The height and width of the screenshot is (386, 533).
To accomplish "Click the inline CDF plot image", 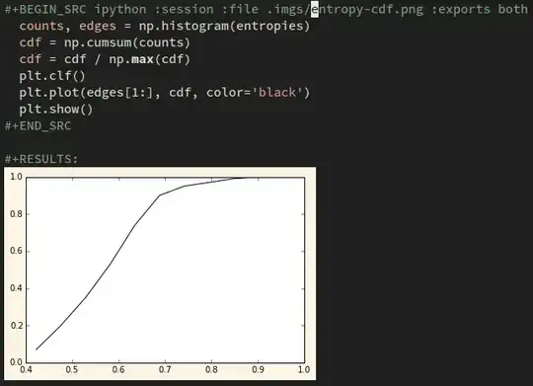I will [x=160, y=273].
